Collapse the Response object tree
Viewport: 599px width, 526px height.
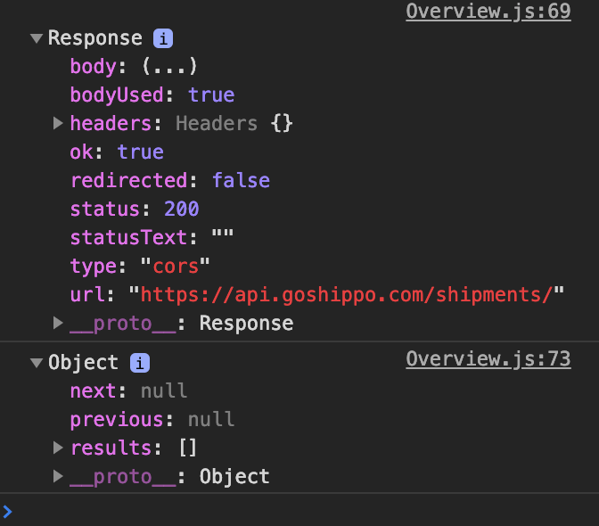[37, 38]
